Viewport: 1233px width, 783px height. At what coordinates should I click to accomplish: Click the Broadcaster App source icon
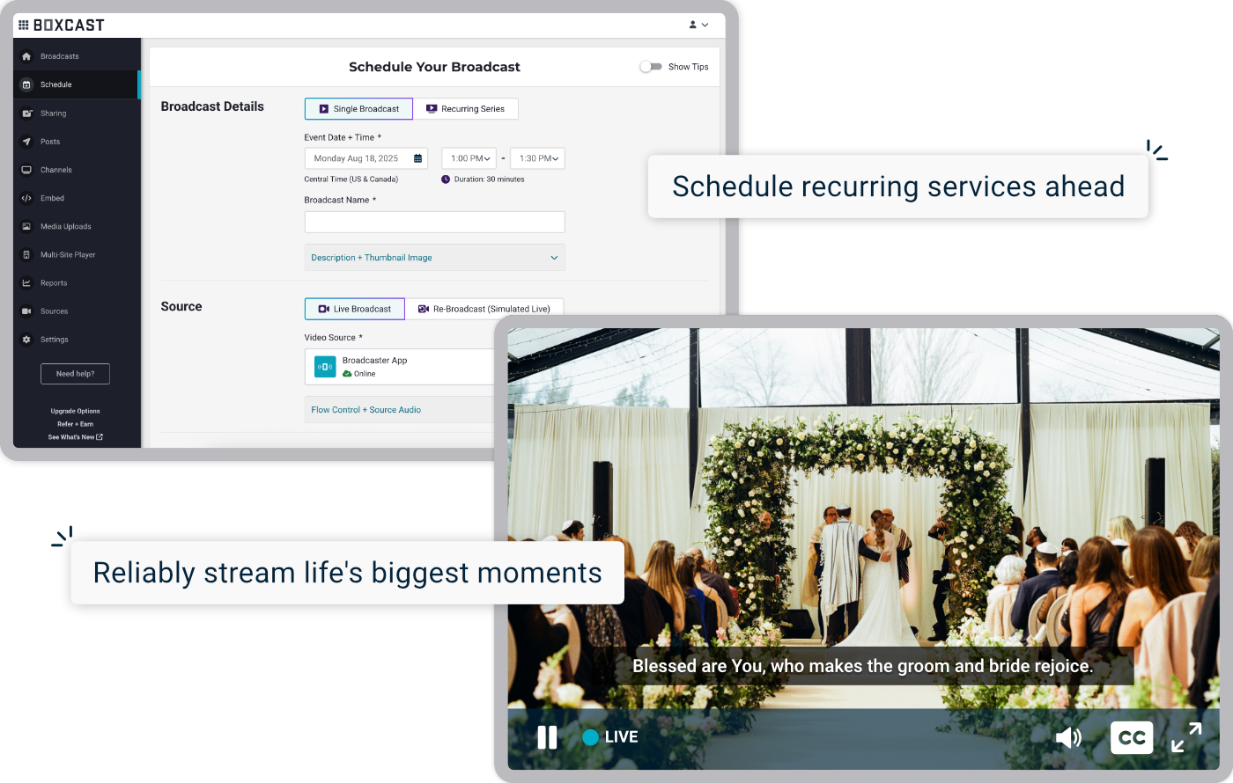[x=325, y=367]
